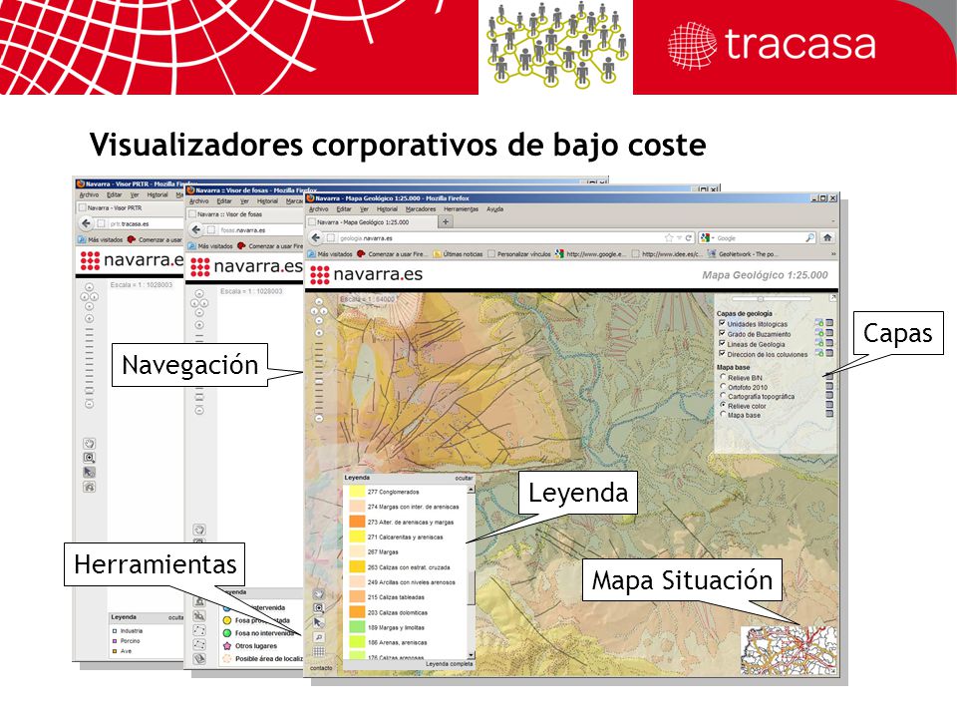Open GeoNetwork bookmark
This screenshot has height=718, width=957.
click(742, 254)
